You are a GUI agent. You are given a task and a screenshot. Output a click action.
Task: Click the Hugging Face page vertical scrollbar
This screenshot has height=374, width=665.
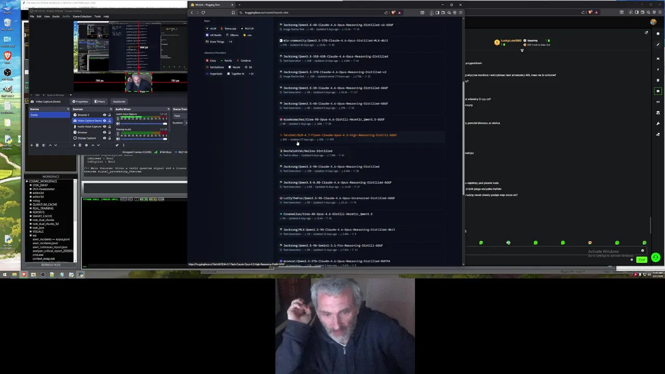[463, 138]
